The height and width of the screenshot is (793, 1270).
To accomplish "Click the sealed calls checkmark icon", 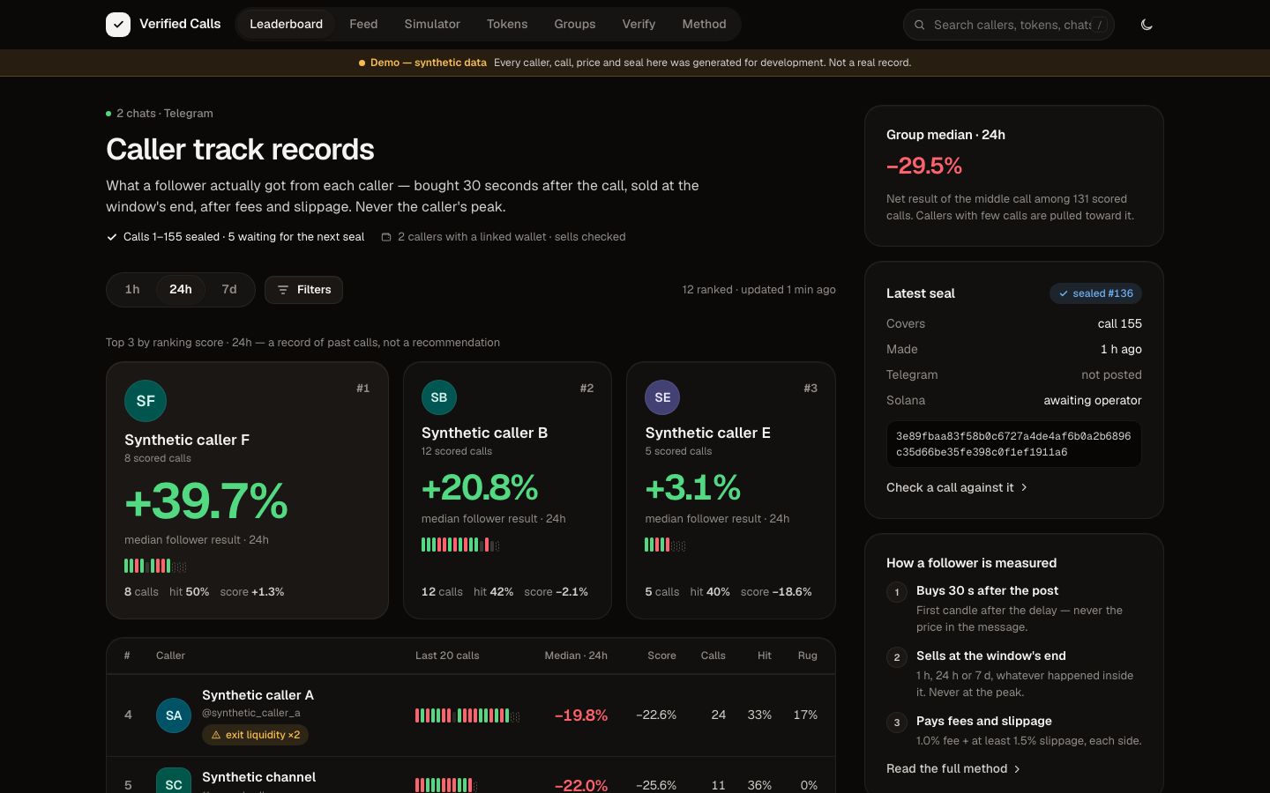I will point(112,237).
